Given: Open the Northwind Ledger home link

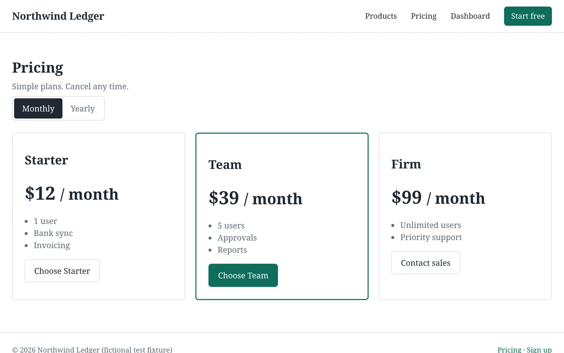Looking at the screenshot, I should pos(58,16).
